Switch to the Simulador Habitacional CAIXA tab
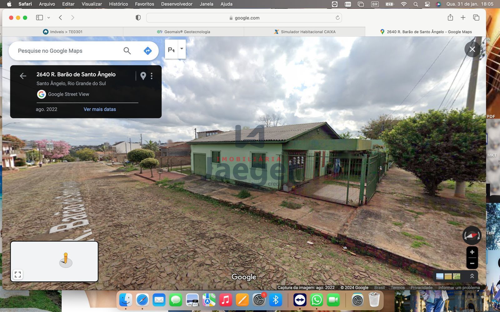The width and height of the screenshot is (500, 312). coord(304,32)
